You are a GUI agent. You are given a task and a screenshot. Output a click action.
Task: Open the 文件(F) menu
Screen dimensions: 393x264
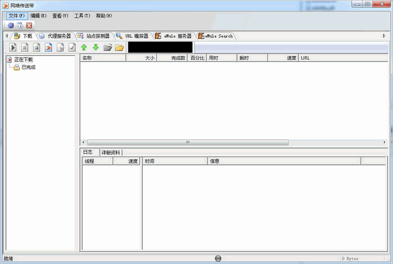pos(17,15)
